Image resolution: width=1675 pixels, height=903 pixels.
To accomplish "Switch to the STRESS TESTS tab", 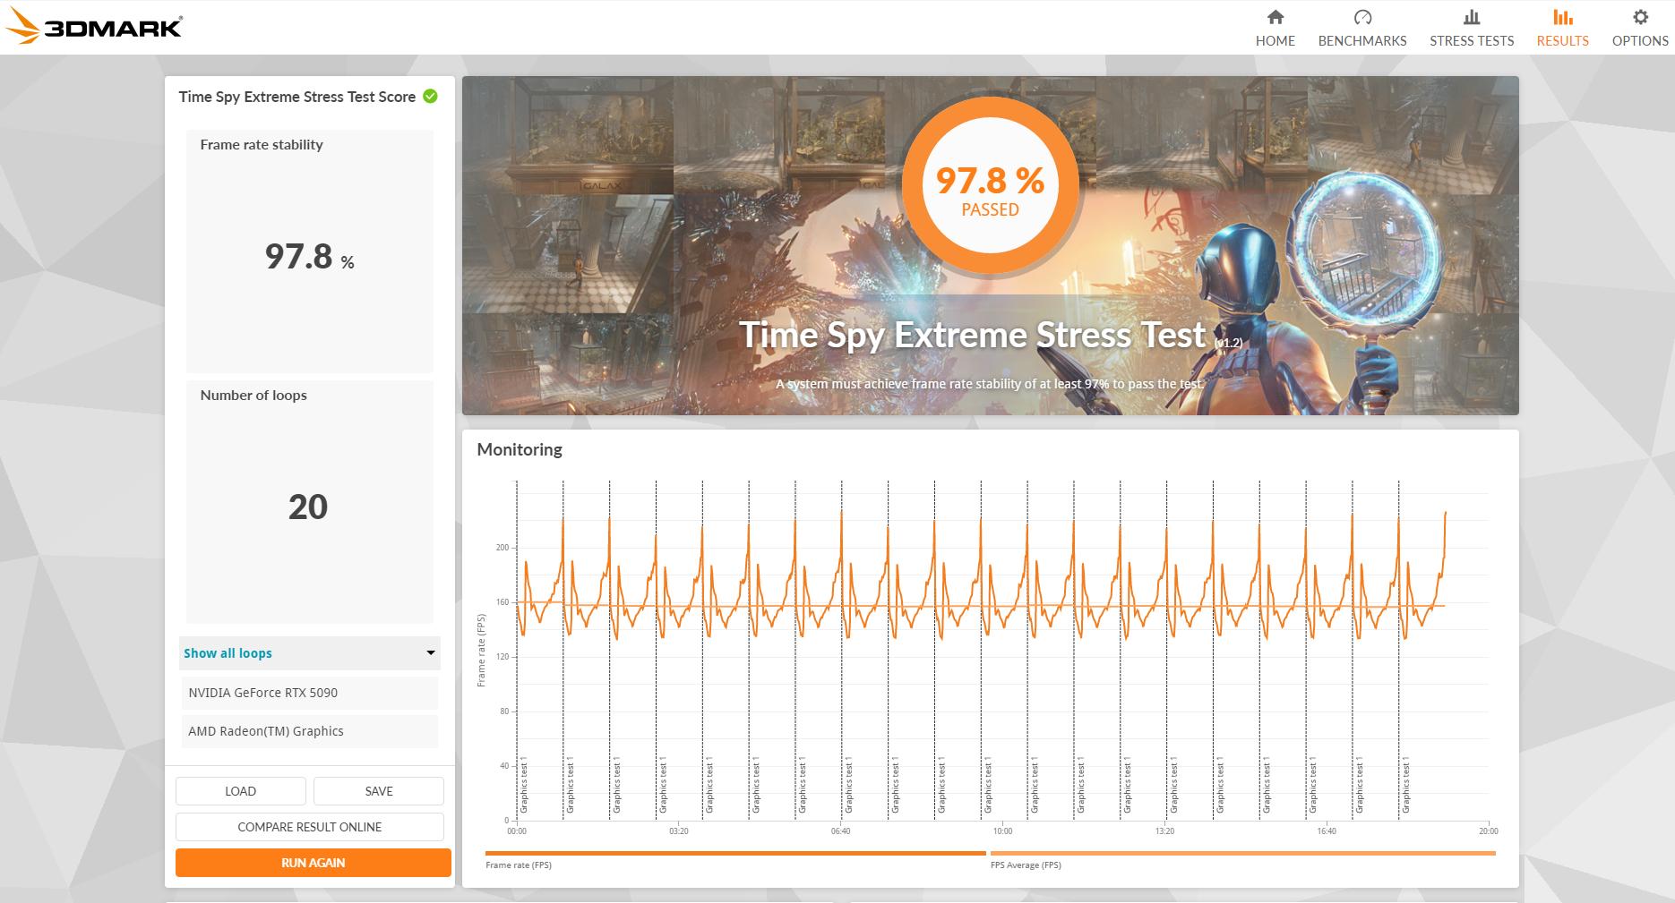I will coord(1472,28).
